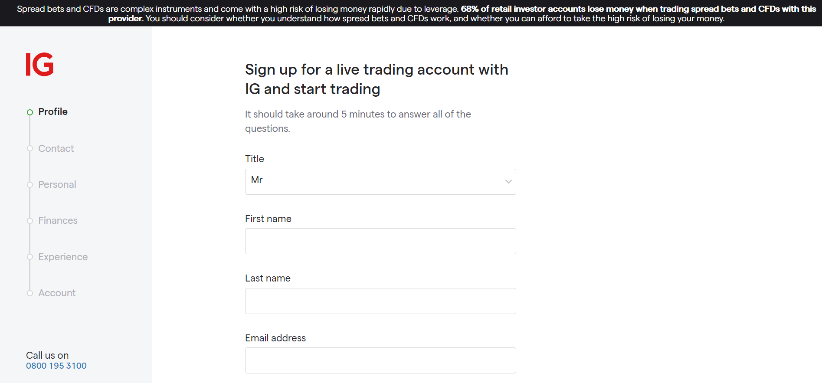Go to the Profile section
This screenshot has width=822, height=383.
click(x=53, y=111)
